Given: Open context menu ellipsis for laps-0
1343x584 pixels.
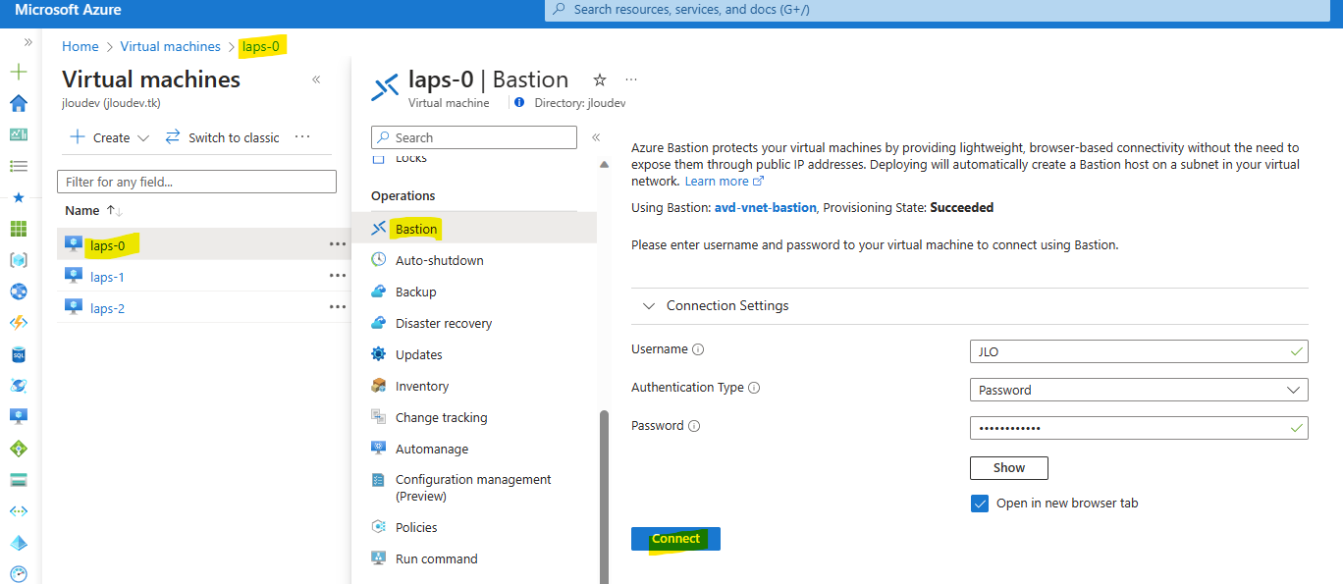Looking at the screenshot, I should pyautogui.click(x=338, y=244).
